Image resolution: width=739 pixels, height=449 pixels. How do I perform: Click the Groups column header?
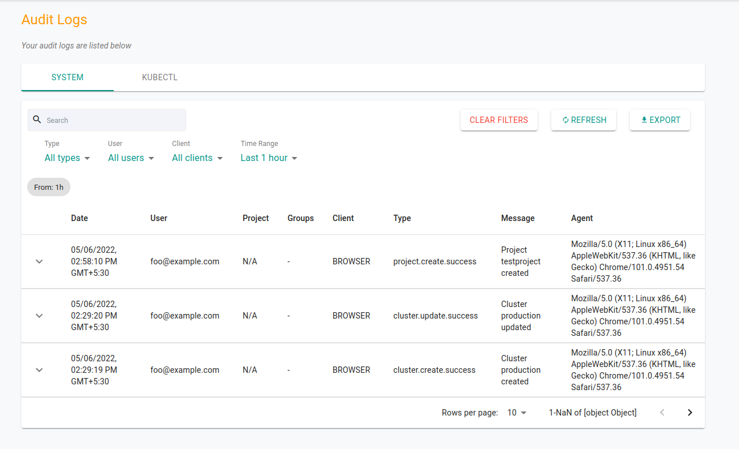(301, 218)
